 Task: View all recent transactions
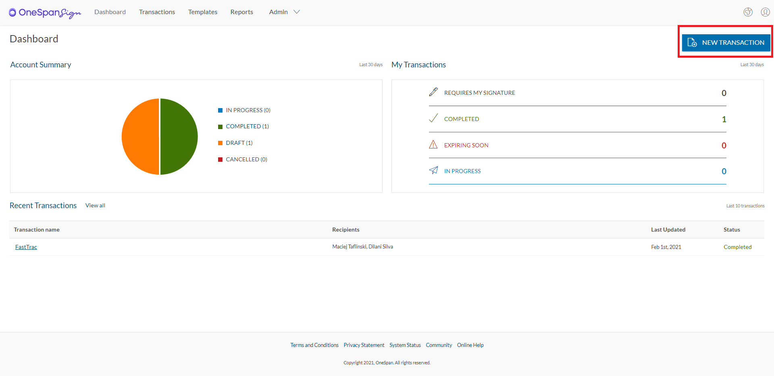pyautogui.click(x=95, y=205)
